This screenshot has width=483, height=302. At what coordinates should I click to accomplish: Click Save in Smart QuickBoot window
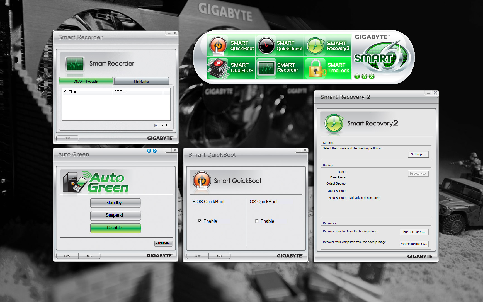198,255
